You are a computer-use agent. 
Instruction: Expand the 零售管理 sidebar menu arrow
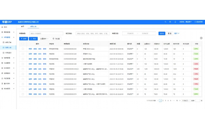[x=14, y=32]
